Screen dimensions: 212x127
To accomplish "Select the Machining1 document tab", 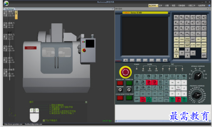I will 9,9.
